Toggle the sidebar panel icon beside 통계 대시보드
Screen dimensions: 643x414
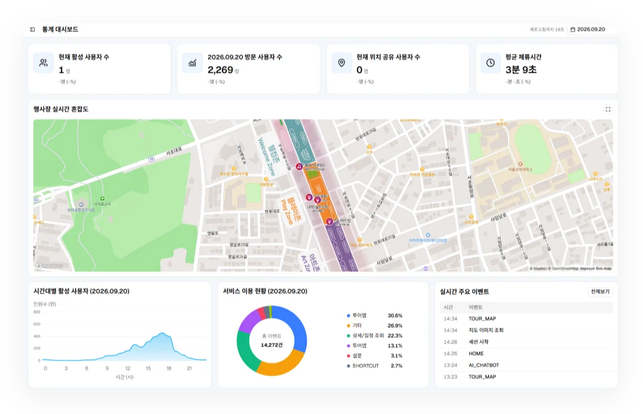pyautogui.click(x=32, y=29)
